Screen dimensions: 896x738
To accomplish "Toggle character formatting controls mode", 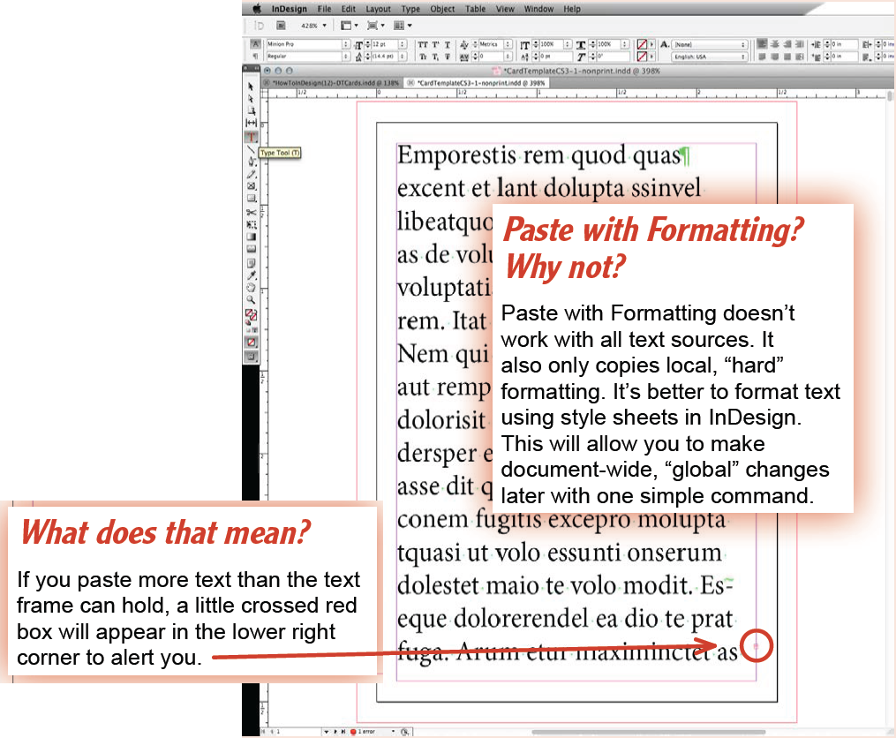I will pos(256,43).
